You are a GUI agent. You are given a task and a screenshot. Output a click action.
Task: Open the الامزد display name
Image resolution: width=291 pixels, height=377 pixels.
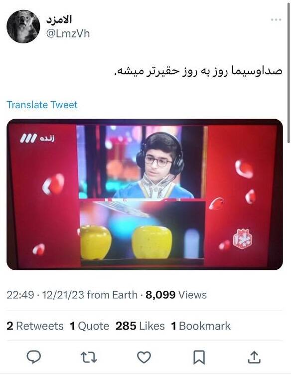pos(59,19)
